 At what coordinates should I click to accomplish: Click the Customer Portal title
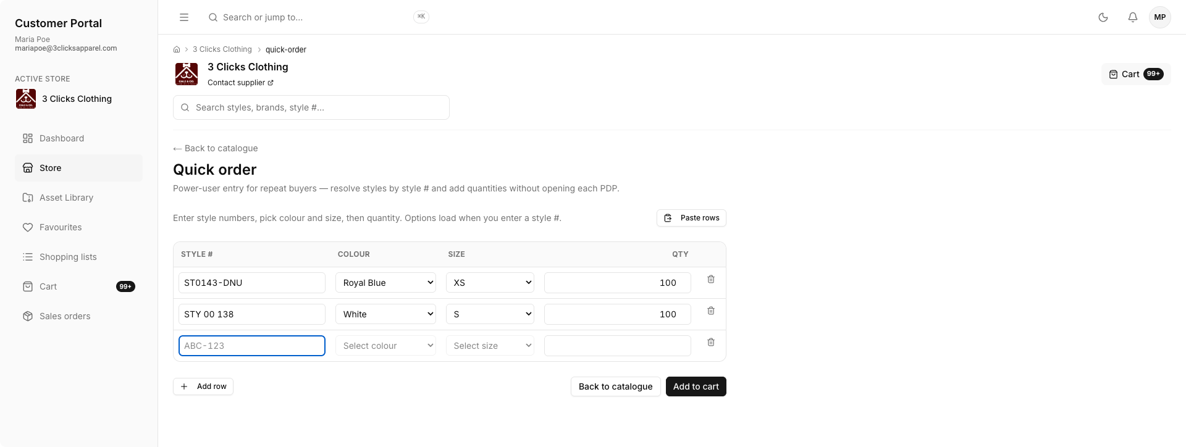tap(59, 23)
